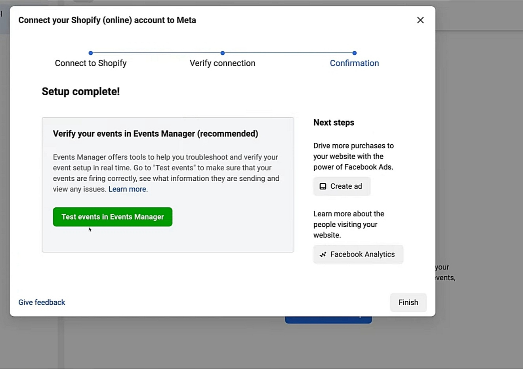
Task: Click the Verify your events heading
Action: click(x=155, y=134)
